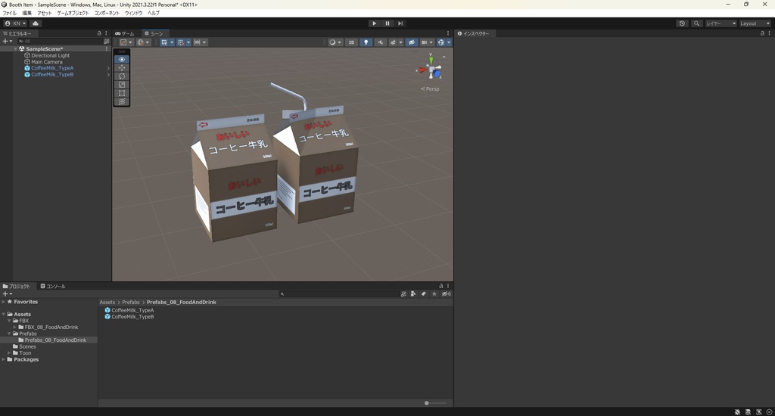Click the activity progress status icon
Viewport: 775px width, 416px height.
[769, 411]
